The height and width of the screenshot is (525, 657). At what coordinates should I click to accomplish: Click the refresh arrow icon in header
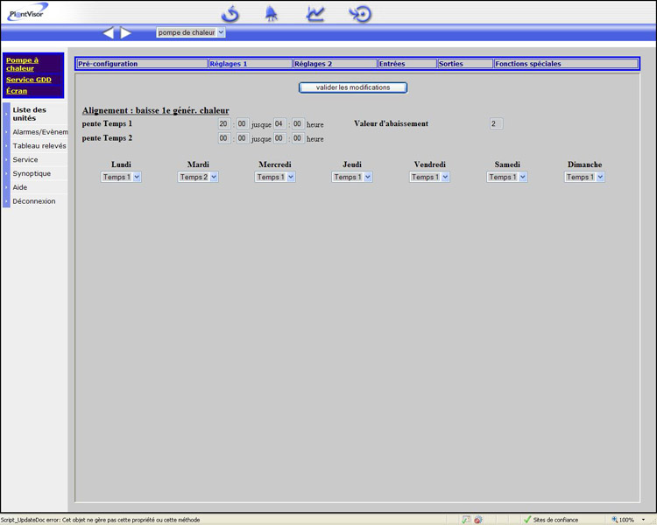(x=230, y=13)
